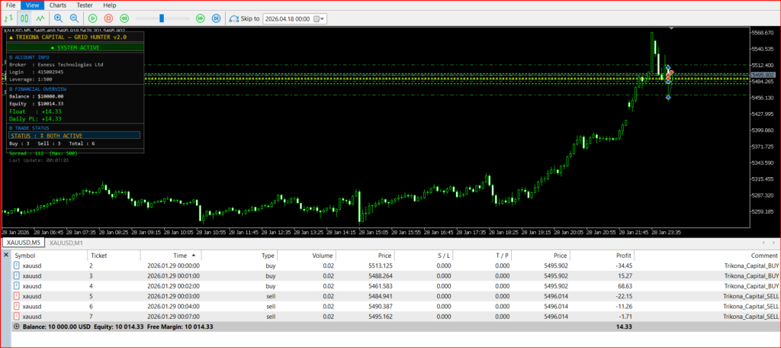
Task: Click the Symbol column header
Action: tap(50, 255)
